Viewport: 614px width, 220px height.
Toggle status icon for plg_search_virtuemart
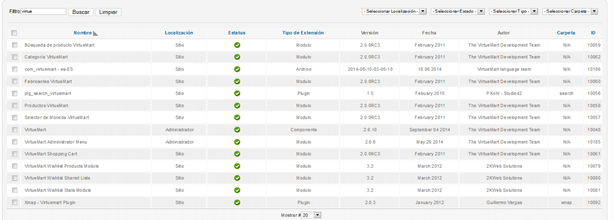tap(237, 94)
